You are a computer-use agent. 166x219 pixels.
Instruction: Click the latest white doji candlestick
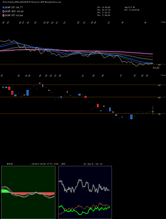click(x=153, y=111)
